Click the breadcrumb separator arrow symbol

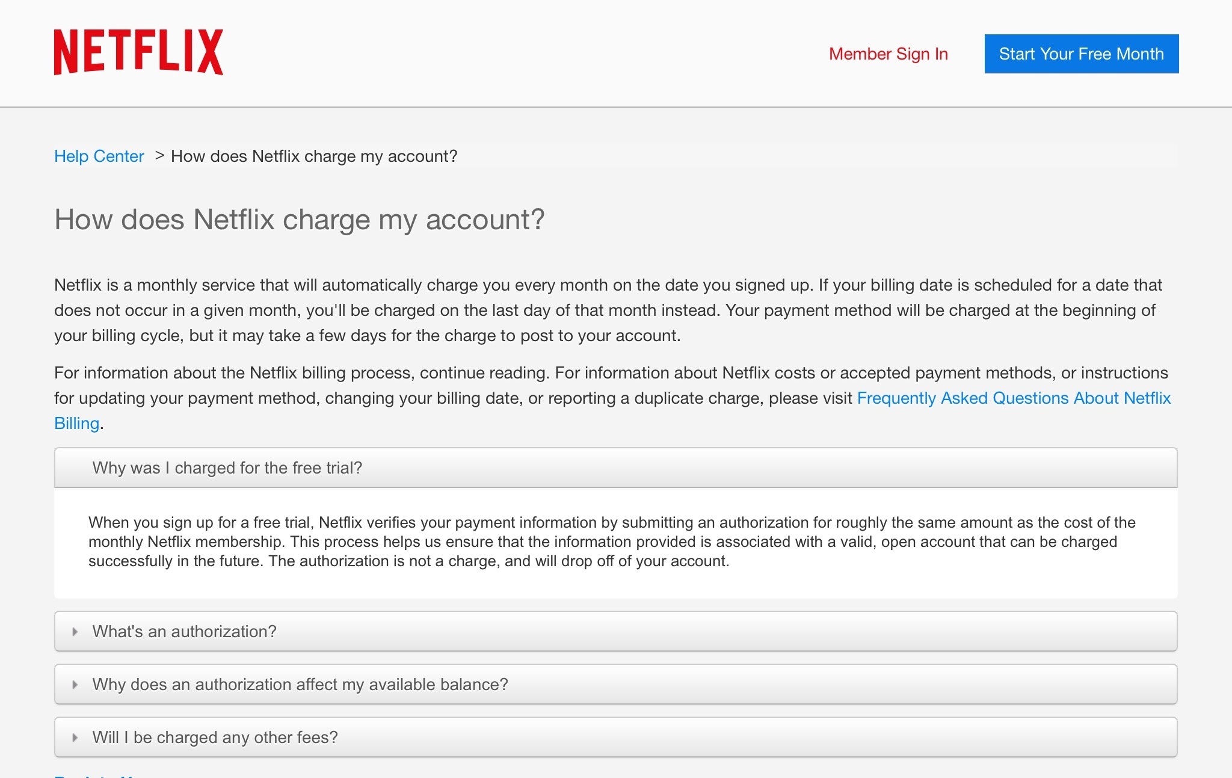159,156
